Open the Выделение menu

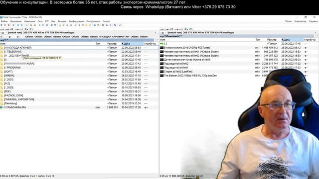click(x=16, y=21)
